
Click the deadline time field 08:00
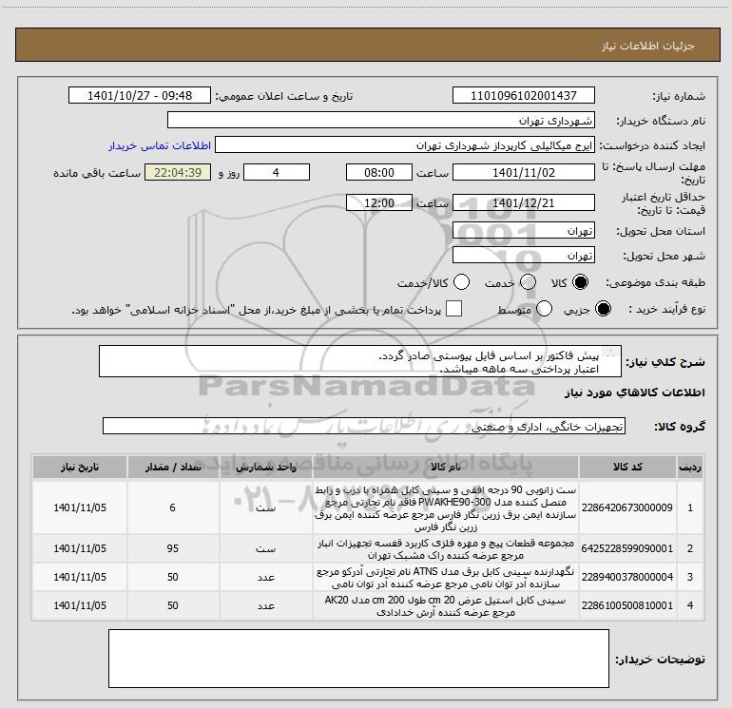379,172
